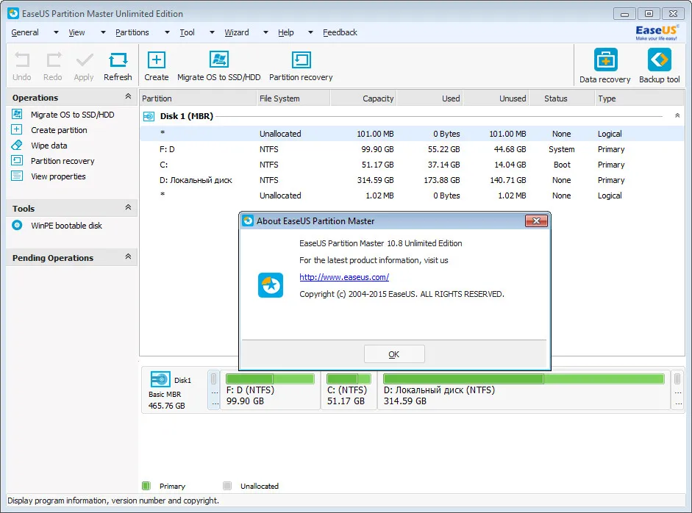Open dropdown arrow next to Partitions
692x513 pixels.
click(167, 32)
